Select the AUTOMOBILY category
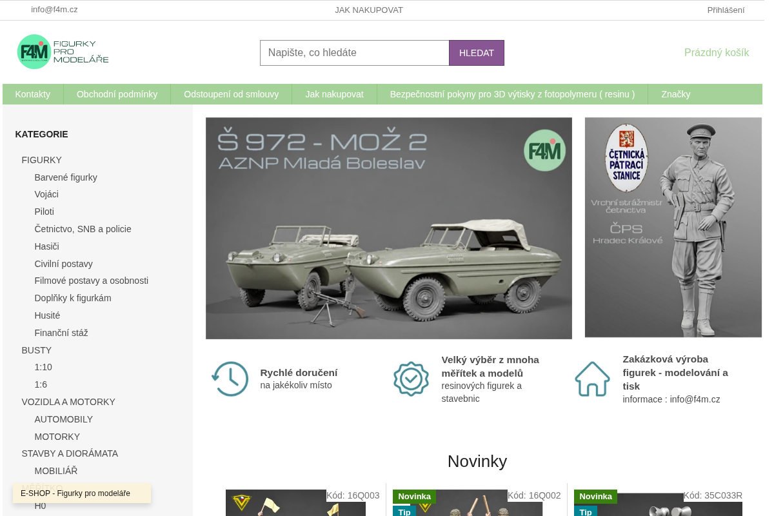The width and height of the screenshot is (774, 516). (x=64, y=419)
